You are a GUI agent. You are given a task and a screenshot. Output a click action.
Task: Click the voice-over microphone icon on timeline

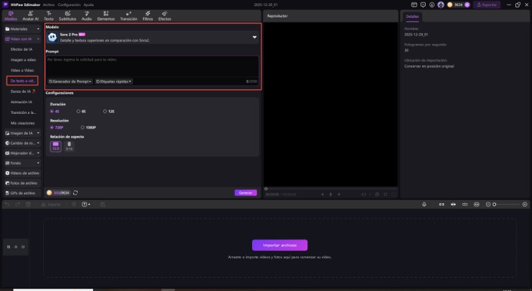pos(424,204)
